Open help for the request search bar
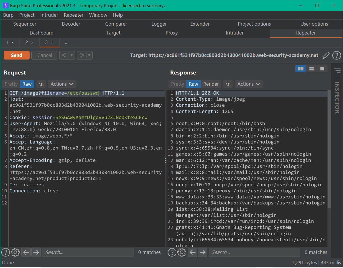The image size is (343, 268). pos(5,252)
